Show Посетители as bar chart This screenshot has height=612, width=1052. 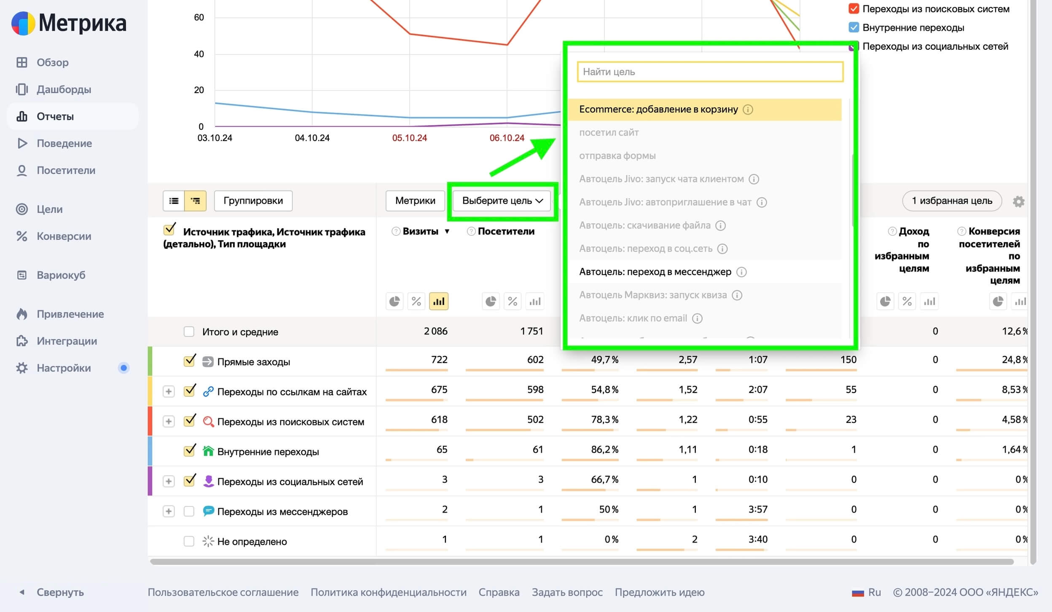pyautogui.click(x=535, y=301)
